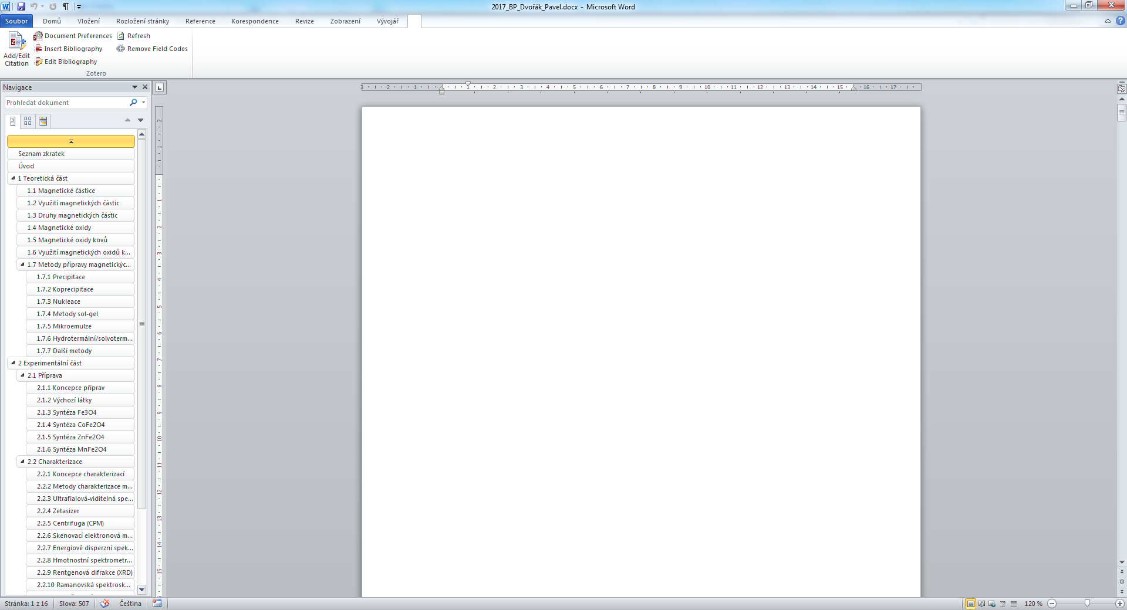Switch to full-screen reading view
Screen dimensions: 1127x610
[981, 604]
